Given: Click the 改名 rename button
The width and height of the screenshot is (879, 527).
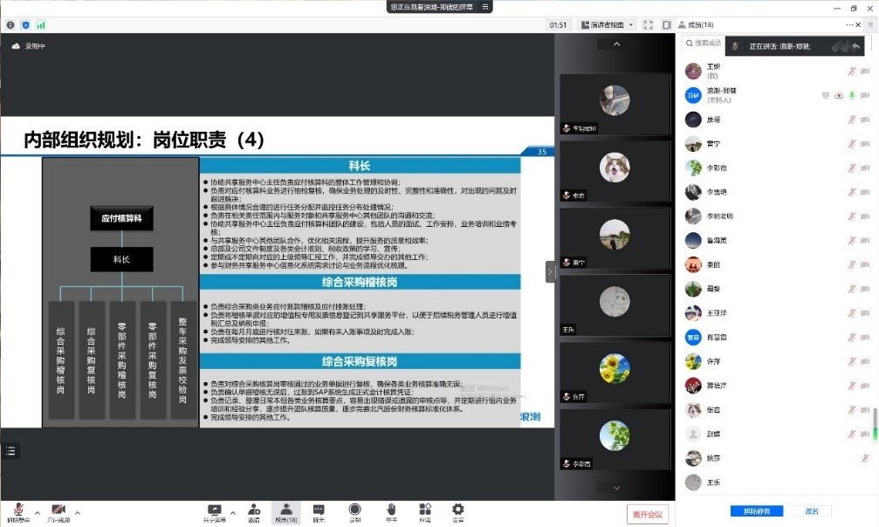Looking at the screenshot, I should [812, 511].
